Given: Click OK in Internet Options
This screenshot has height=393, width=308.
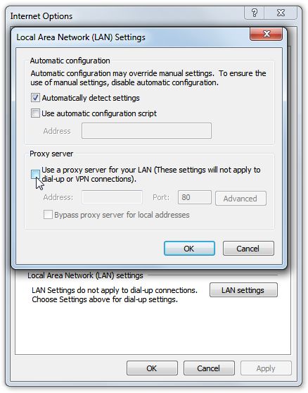Looking at the screenshot, I should pos(152,368).
